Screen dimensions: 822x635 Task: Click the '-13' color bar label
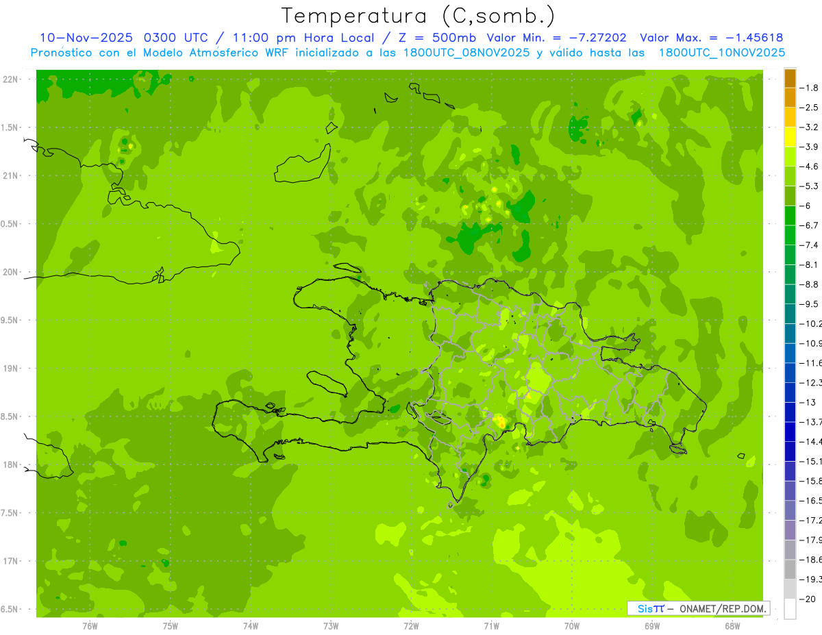808,402
